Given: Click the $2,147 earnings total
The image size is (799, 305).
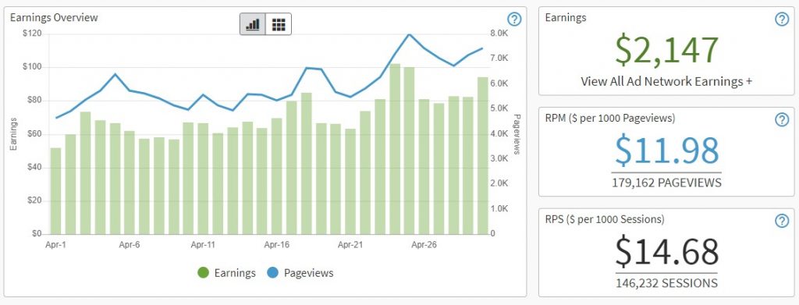Looking at the screenshot, I should pos(666,50).
